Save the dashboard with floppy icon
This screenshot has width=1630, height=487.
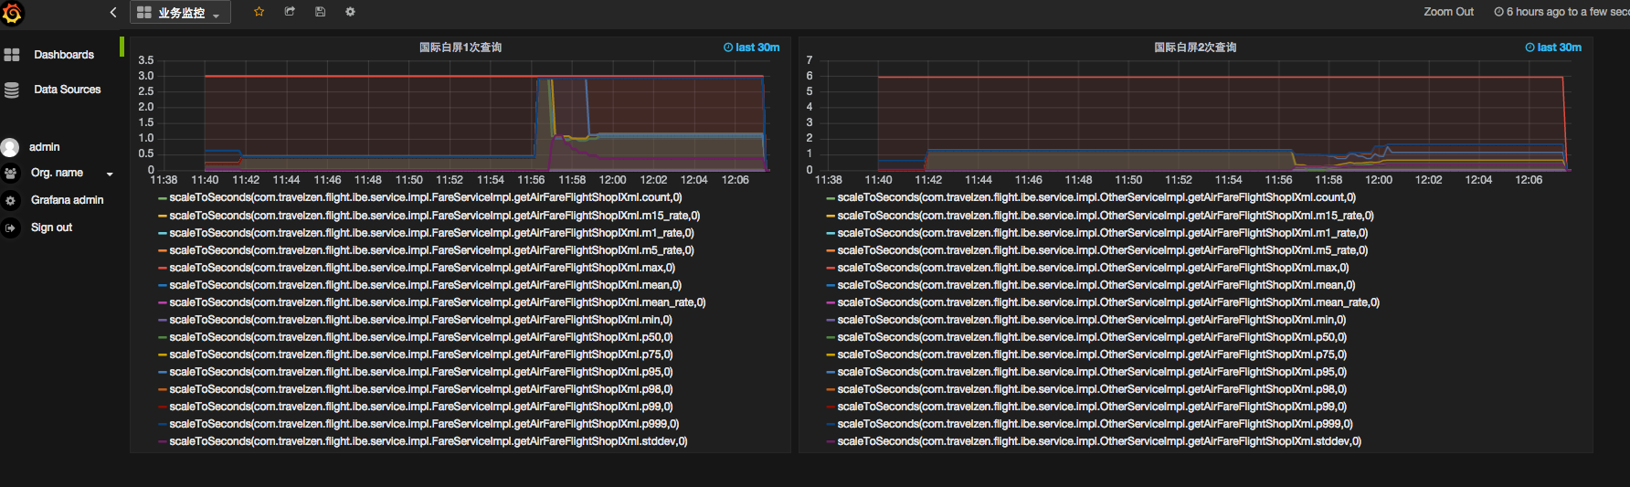point(320,12)
